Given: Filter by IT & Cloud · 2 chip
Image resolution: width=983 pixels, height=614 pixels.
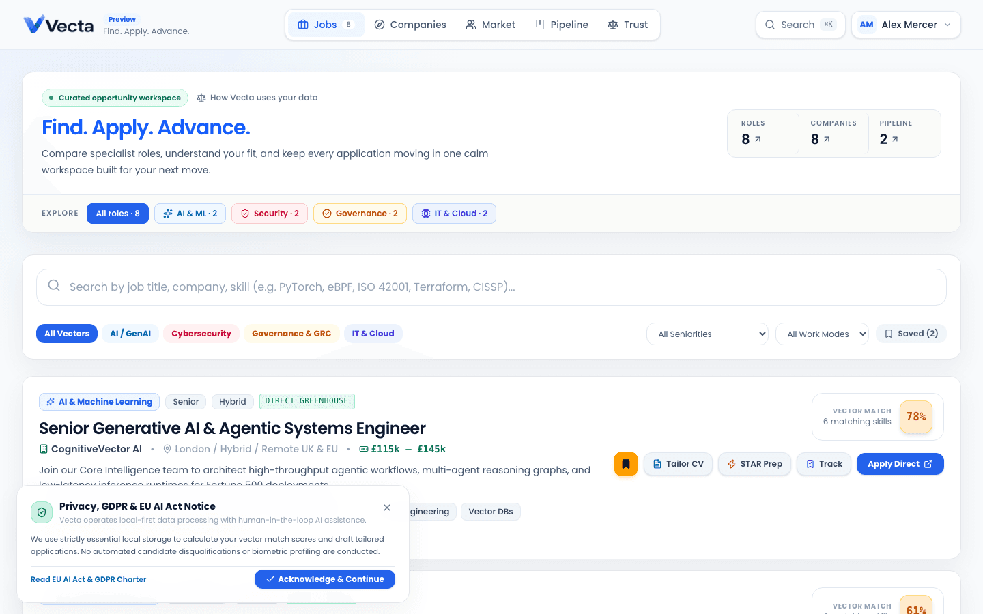Looking at the screenshot, I should (454, 214).
